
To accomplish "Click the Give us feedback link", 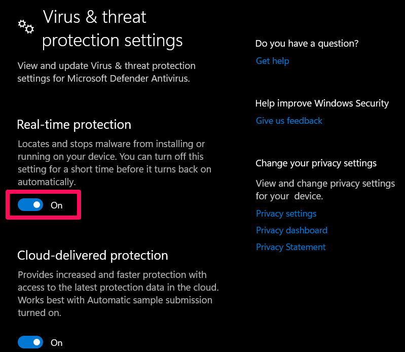I will coord(289,121).
